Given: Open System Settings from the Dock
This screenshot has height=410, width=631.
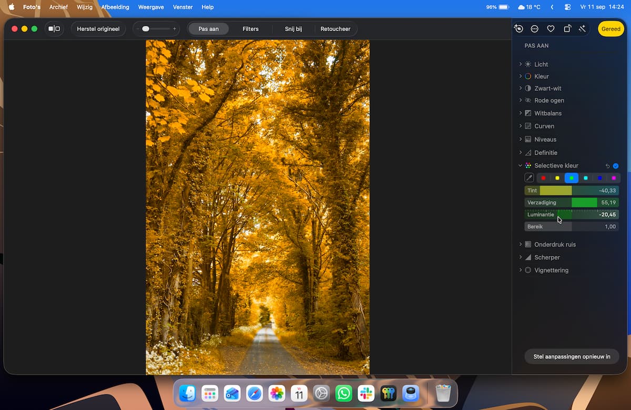Looking at the screenshot, I should pos(321,393).
